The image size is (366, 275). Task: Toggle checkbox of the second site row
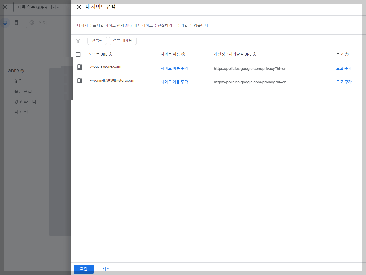tap(80, 80)
